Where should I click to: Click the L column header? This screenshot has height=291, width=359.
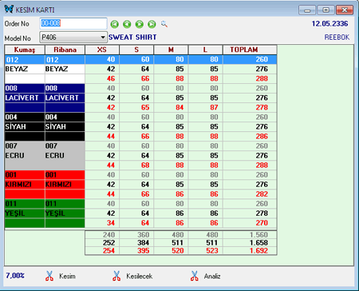tap(205, 50)
